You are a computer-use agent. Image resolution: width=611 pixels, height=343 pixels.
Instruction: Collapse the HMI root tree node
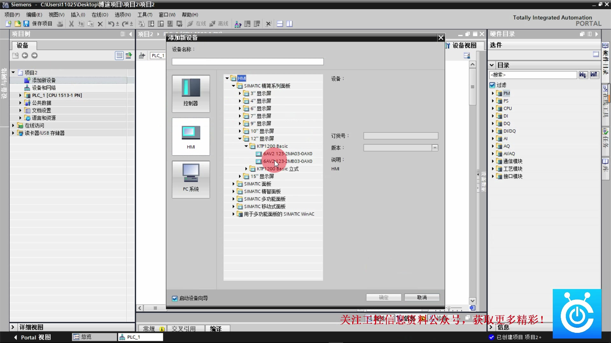tap(227, 78)
